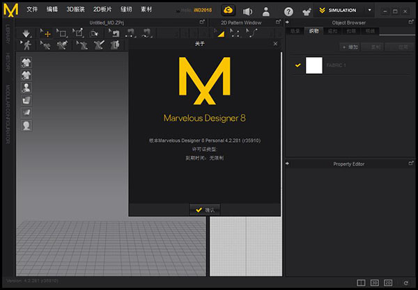This screenshot has height=290, width=418.
Task: Switch to the first Object Browser tab, 场景
Action: coord(295,31)
